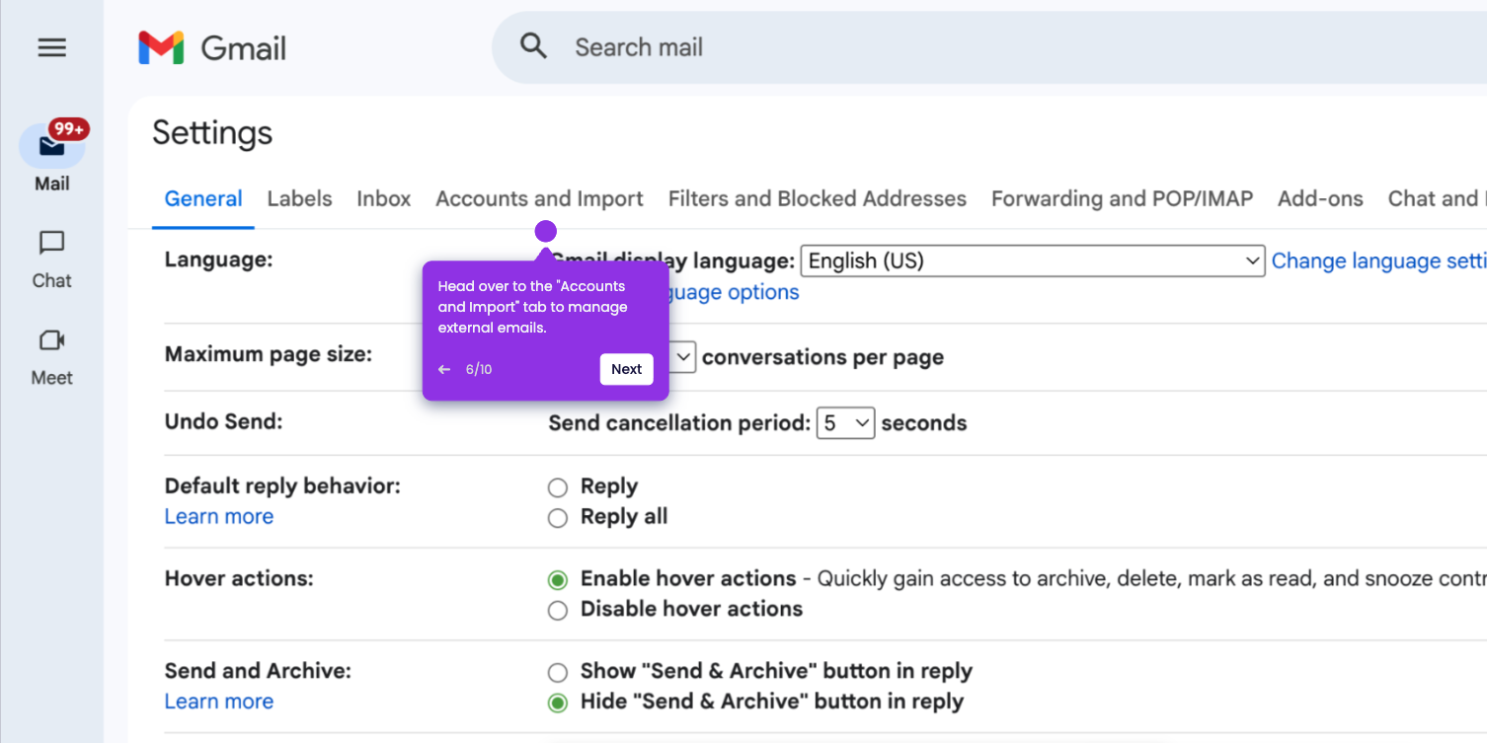Choose Show "Send & Archive" button option
This screenshot has height=743, width=1487.
(558, 672)
